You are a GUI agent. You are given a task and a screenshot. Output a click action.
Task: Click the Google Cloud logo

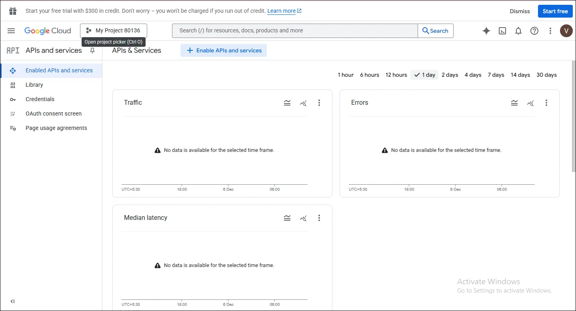click(x=48, y=31)
